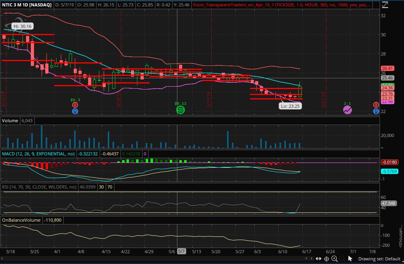The width and height of the screenshot is (404, 264).
Task: Click the 6/17 date on the time axis
Action: coord(307,251)
